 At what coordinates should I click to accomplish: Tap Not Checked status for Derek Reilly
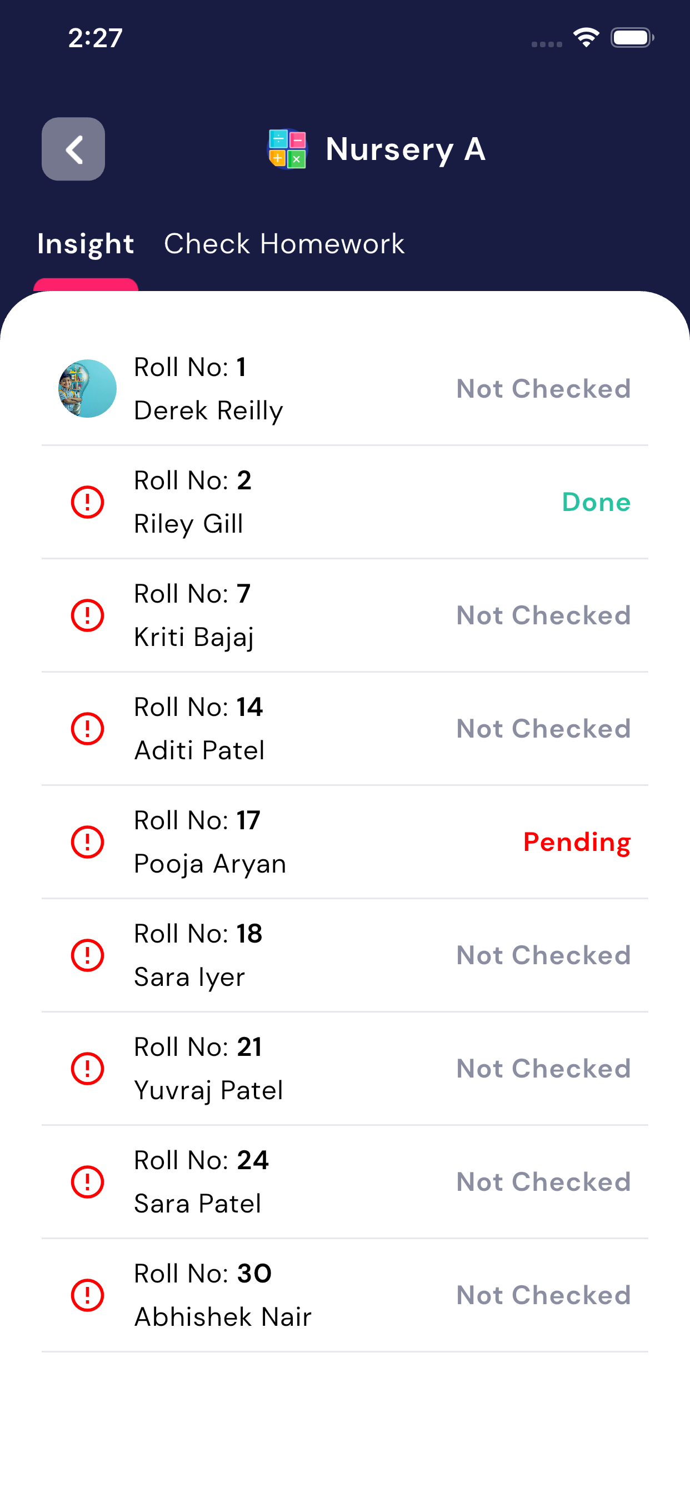click(543, 388)
